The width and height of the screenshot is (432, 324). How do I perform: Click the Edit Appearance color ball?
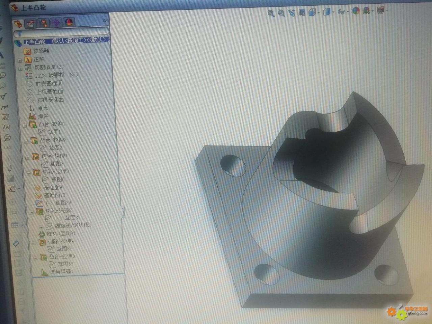[x=356, y=11]
